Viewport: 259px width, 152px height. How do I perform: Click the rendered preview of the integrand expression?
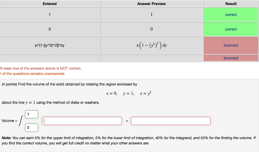[x=151, y=45]
